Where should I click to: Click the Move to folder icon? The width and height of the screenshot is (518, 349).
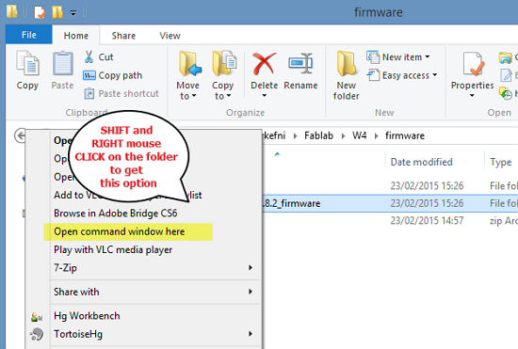190,63
